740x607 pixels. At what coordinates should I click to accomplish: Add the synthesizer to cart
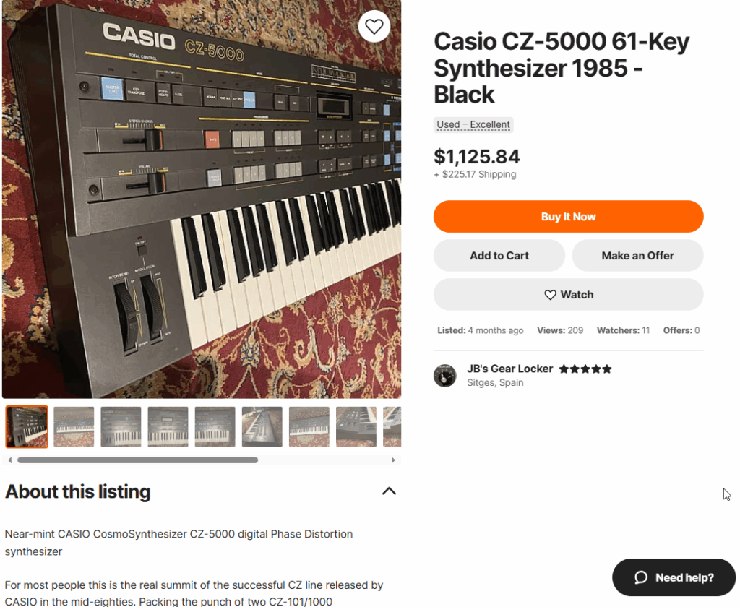(x=499, y=256)
